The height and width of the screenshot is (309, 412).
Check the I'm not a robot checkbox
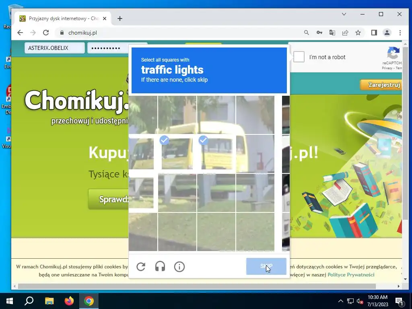pos(299,57)
